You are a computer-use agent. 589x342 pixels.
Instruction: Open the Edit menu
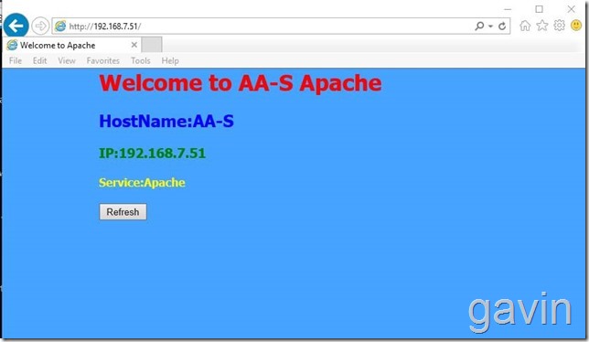pos(40,61)
